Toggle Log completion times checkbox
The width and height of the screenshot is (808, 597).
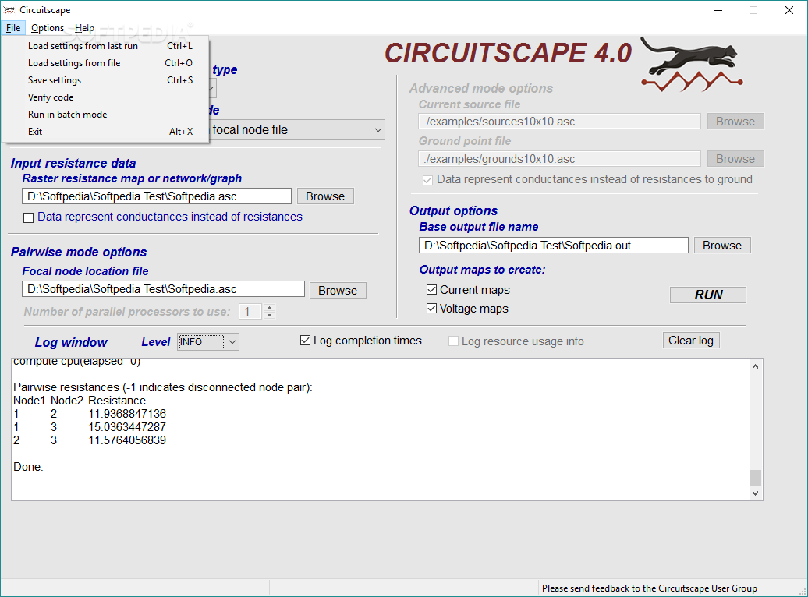click(306, 341)
